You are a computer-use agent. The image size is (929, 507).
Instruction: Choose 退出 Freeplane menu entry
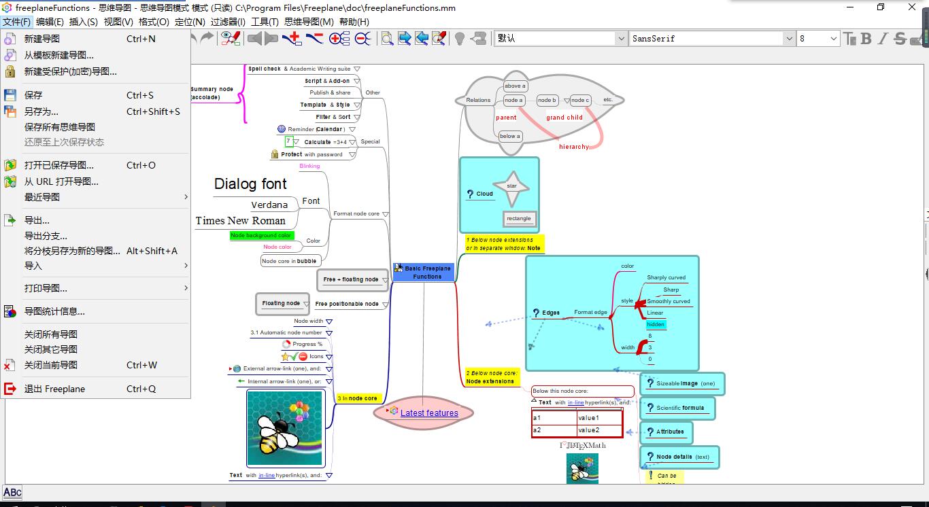click(54, 389)
